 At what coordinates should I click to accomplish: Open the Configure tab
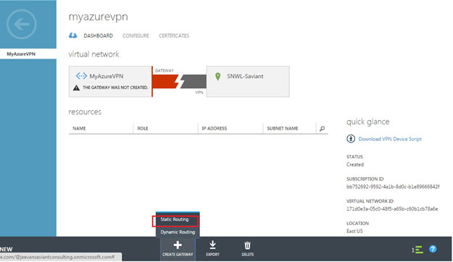click(x=136, y=35)
